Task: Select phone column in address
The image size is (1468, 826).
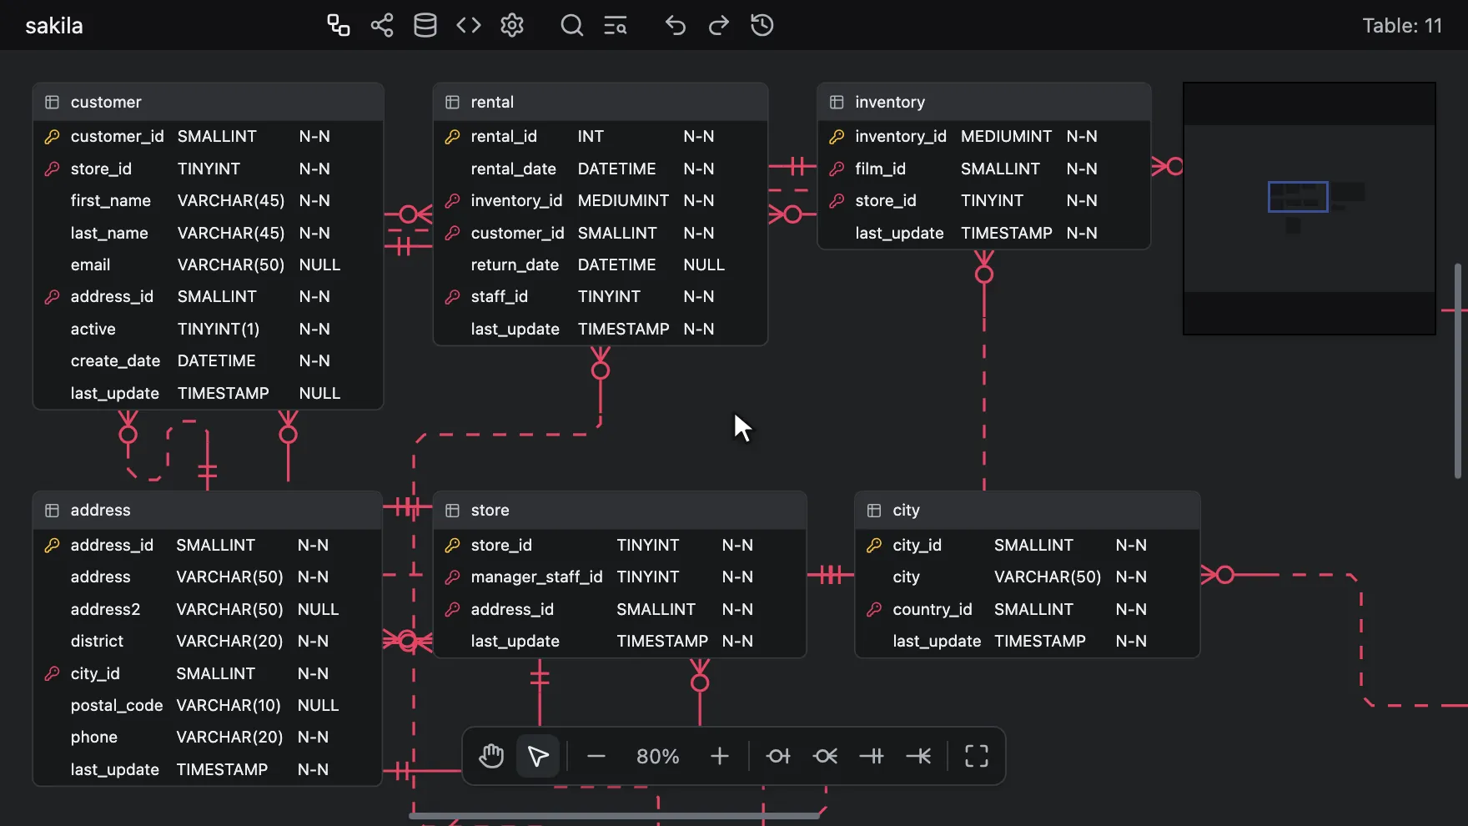Action: [208, 737]
